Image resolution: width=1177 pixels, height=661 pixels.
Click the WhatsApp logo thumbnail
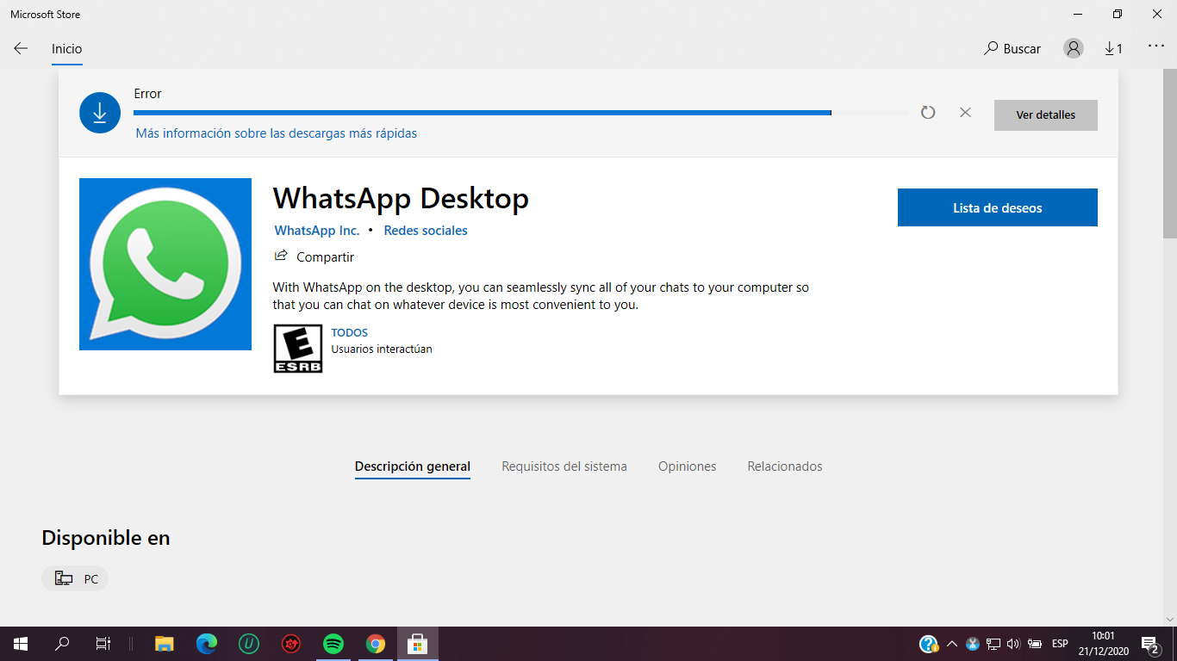[165, 264]
